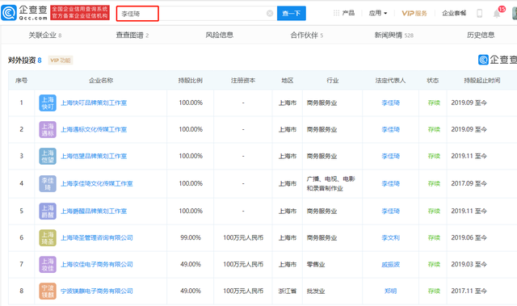Viewport: 517px width, 306px height.
Task: Switch to the 查查图谱 tab
Action: [132, 35]
